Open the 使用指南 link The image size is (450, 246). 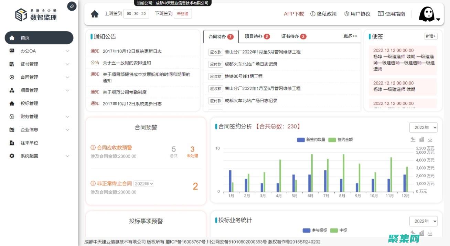(x=392, y=14)
